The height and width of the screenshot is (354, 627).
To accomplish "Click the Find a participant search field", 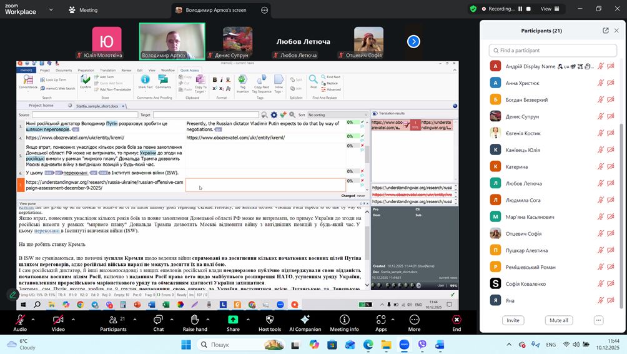I will tap(553, 50).
